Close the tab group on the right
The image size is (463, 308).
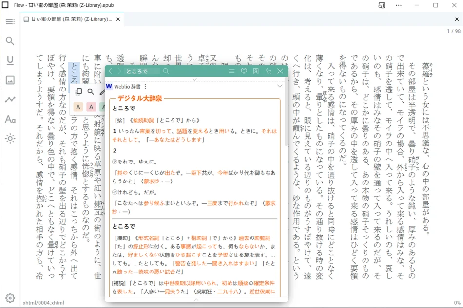pos(457,19)
